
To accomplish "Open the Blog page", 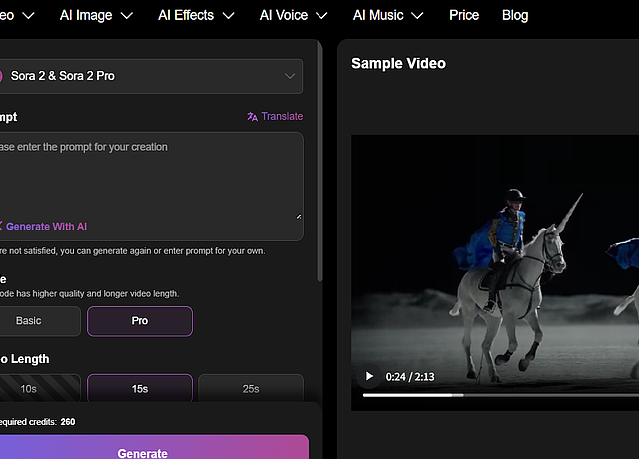I will point(515,15).
